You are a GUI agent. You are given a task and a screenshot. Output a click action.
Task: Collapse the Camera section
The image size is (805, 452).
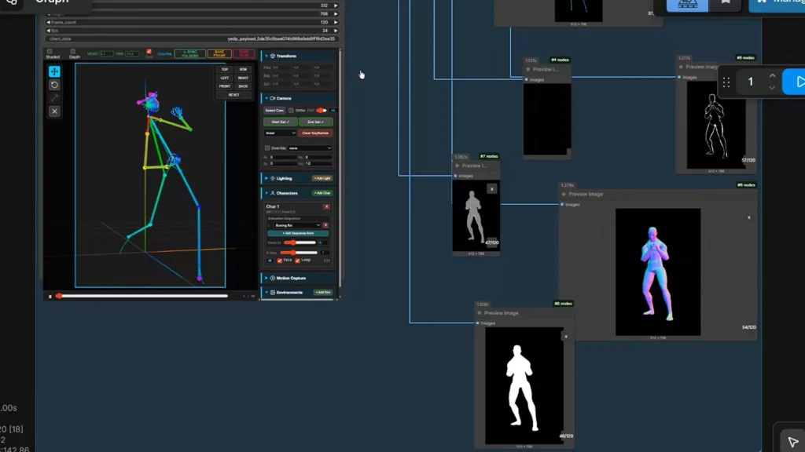click(x=266, y=98)
